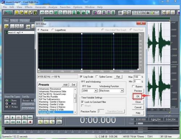Enable the Bypass checkbox
The width and height of the screenshot is (181, 139).
[x=133, y=87]
